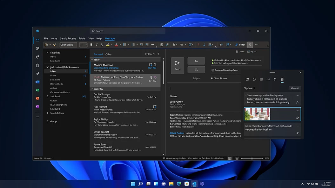Pin the sales quarter clipboard snippet
The height and width of the screenshot is (188, 335).
(x=297, y=102)
